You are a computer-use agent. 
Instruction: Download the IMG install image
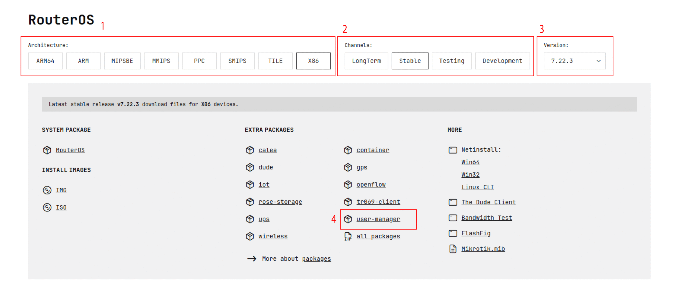coord(61,190)
